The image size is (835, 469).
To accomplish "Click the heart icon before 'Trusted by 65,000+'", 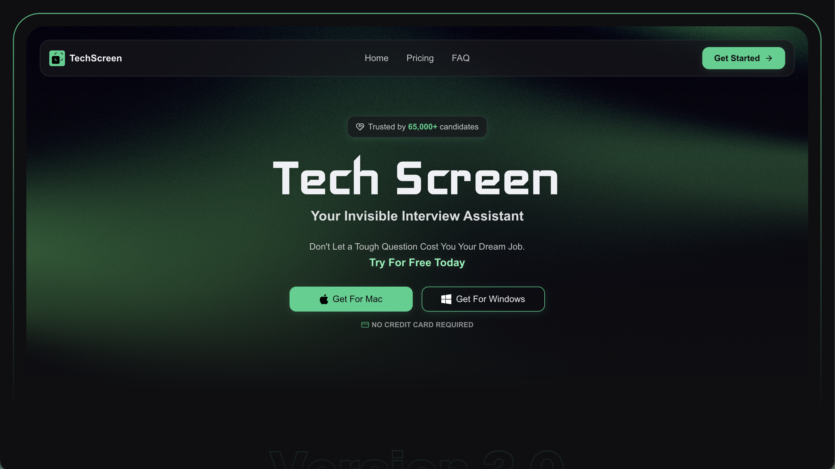I will tap(360, 127).
